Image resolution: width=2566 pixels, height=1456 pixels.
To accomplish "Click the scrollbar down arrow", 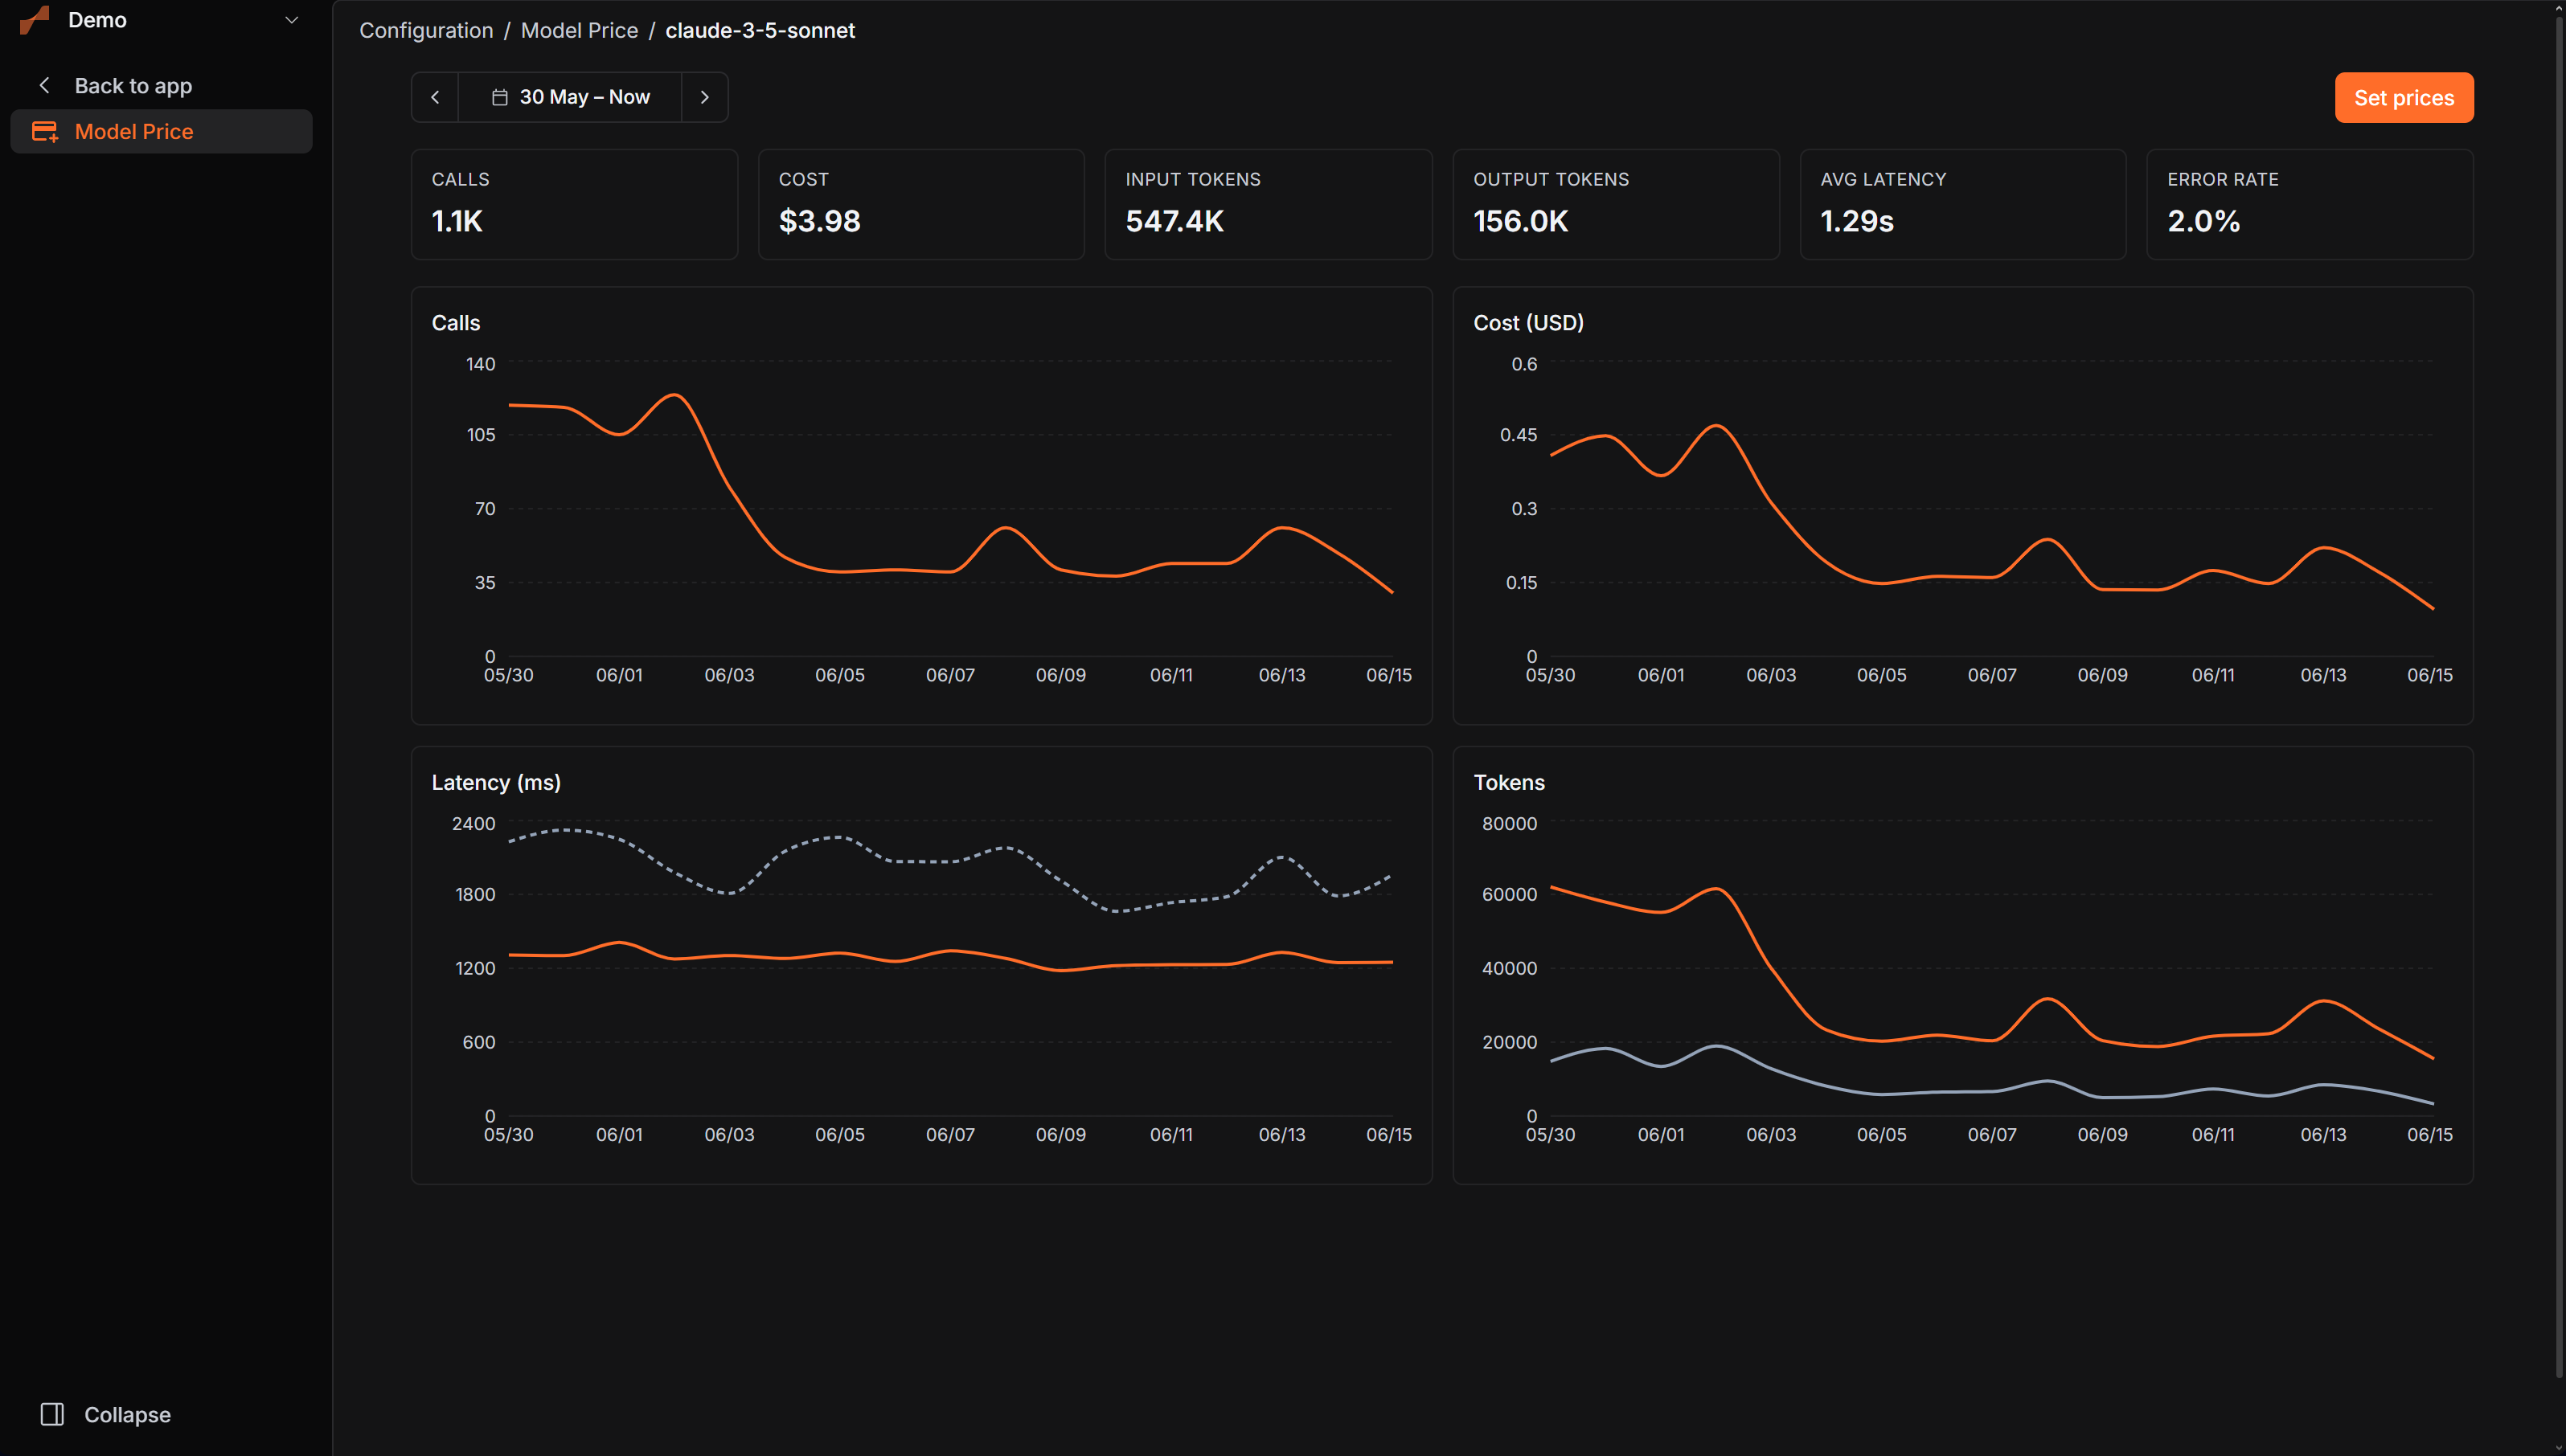I will click(2558, 1448).
